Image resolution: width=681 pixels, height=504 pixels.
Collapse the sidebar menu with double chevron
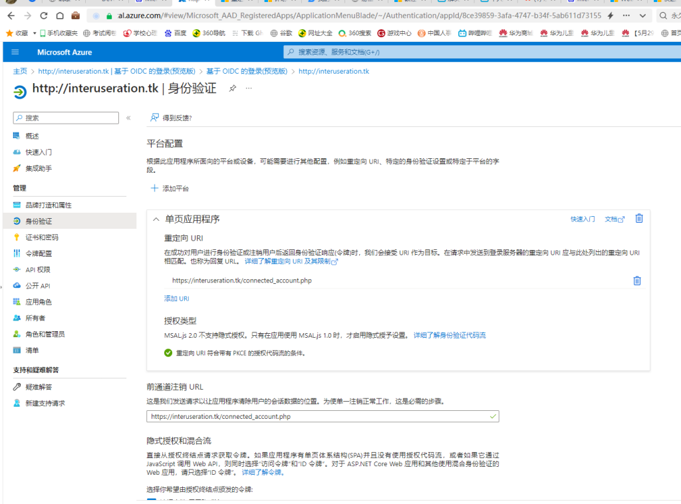[128, 118]
